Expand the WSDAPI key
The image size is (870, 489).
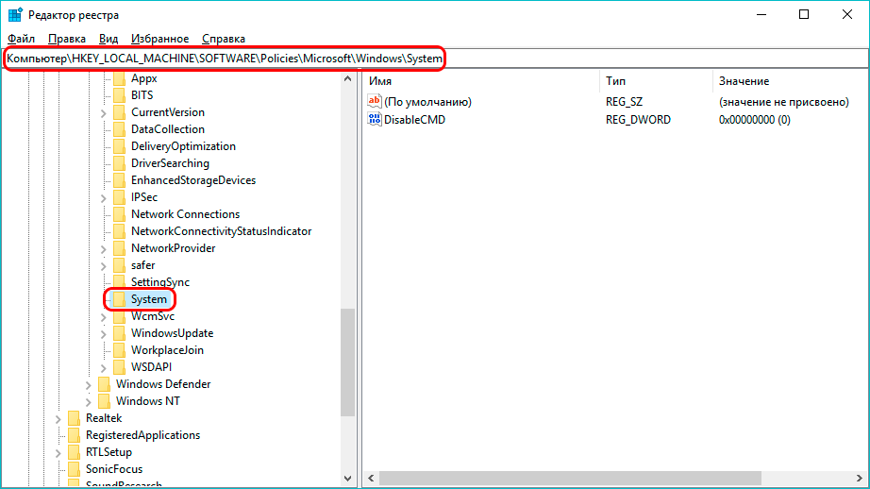point(103,368)
